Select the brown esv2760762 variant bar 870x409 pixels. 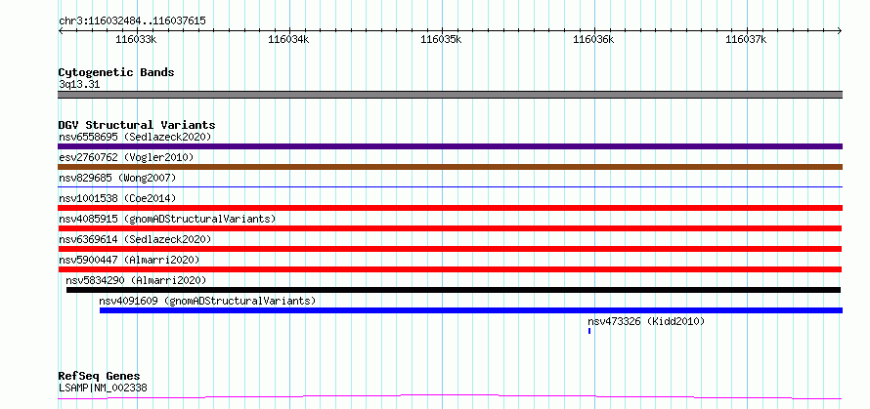(450, 167)
